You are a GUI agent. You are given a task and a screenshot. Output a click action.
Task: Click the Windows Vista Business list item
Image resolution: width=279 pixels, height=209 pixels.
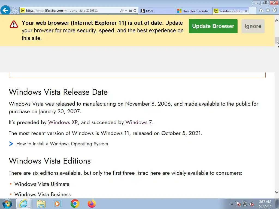pyautogui.click(x=43, y=194)
